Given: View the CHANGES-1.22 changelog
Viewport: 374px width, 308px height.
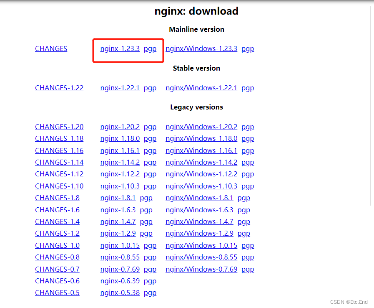Looking at the screenshot, I should (59, 88).
